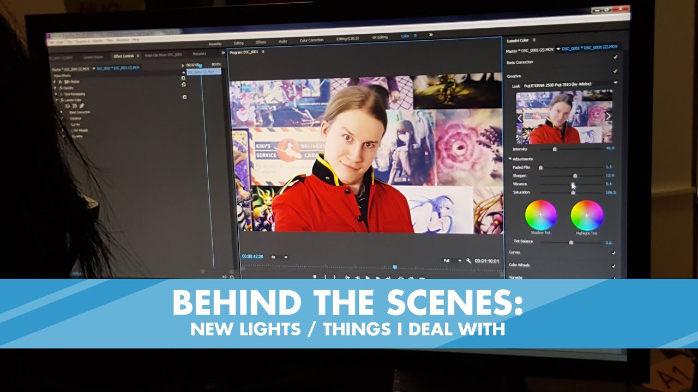The width and height of the screenshot is (698, 392).
Task: Collapse the Adjustments section
Action: point(510,159)
